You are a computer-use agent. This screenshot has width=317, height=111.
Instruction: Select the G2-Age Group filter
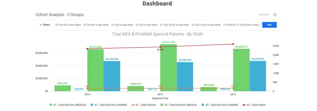206,25
